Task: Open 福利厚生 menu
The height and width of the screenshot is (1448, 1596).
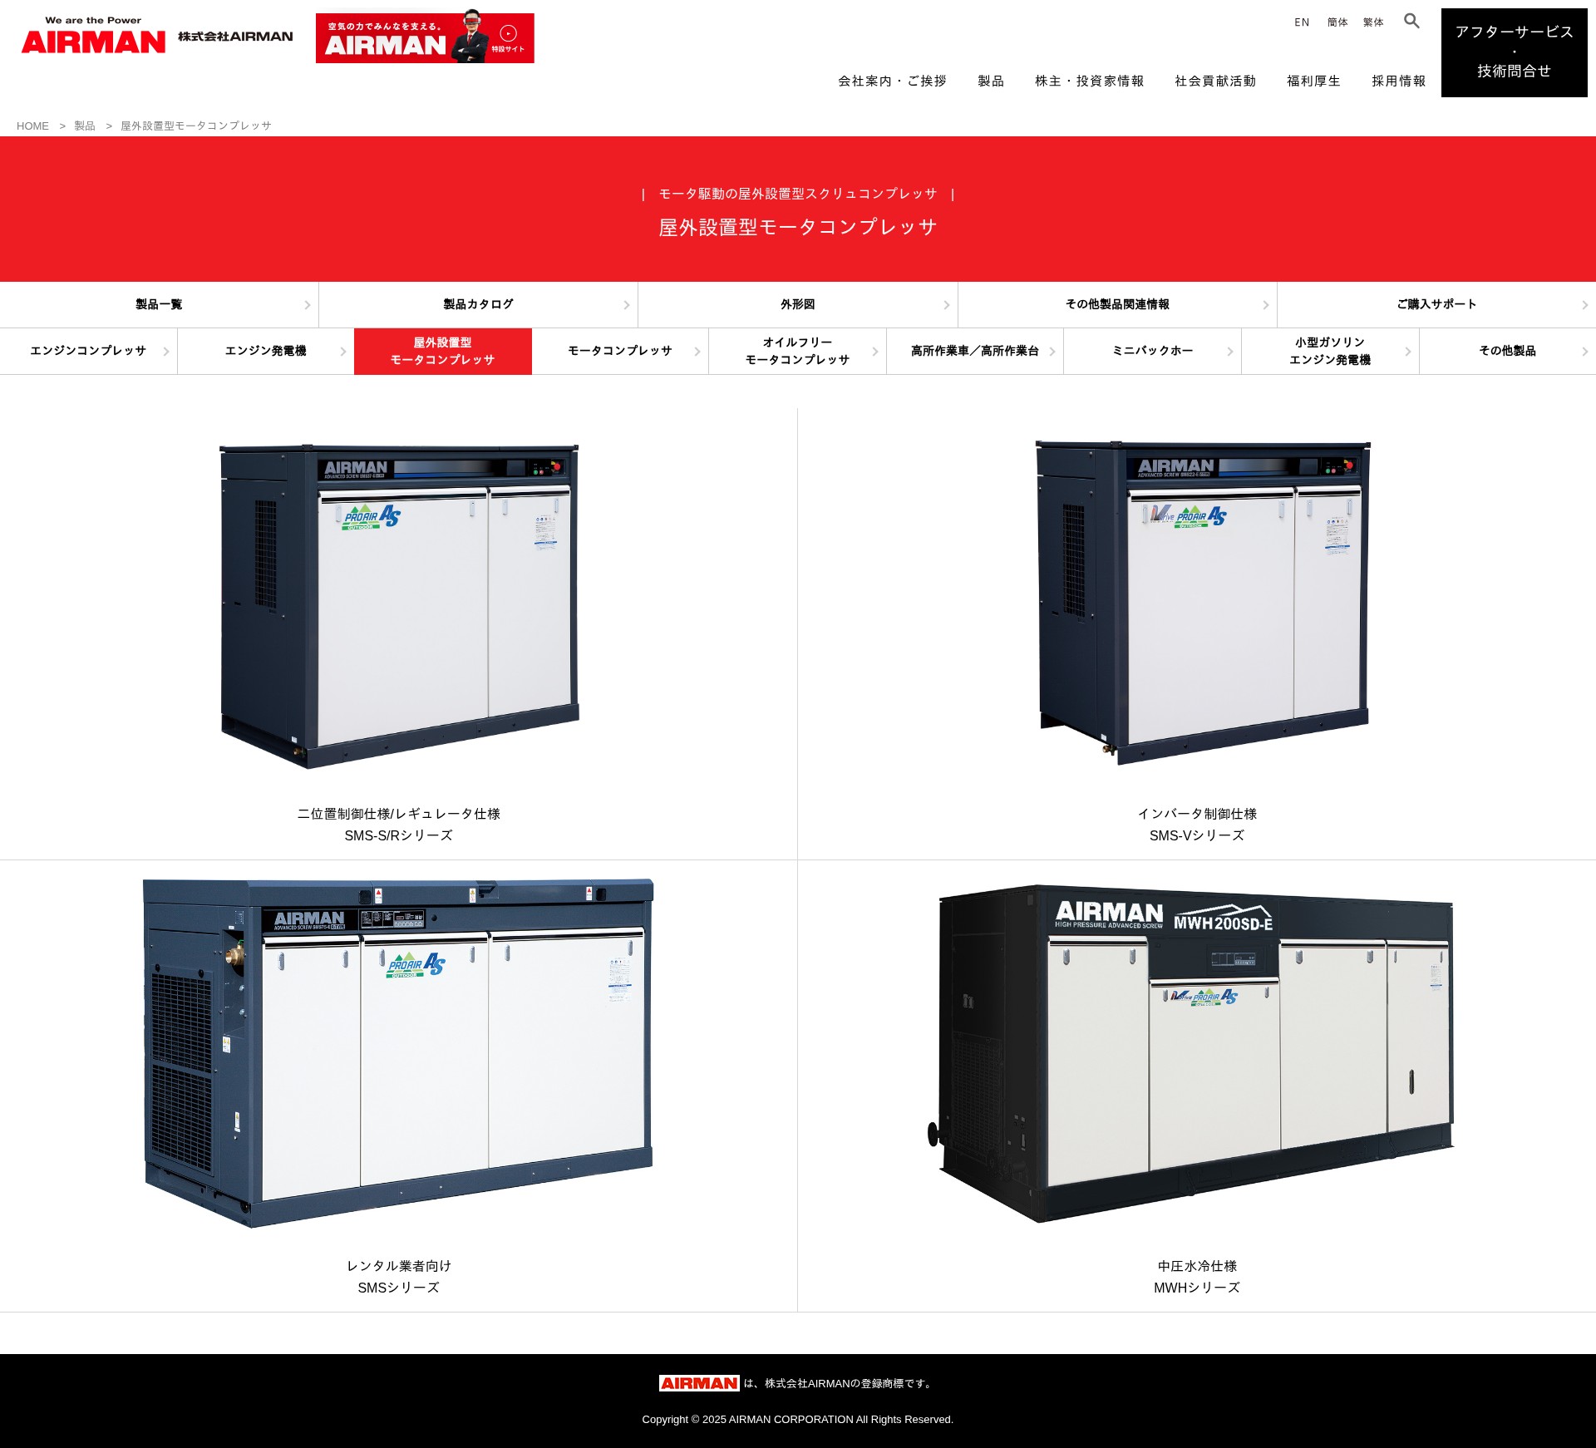Action: click(x=1313, y=81)
